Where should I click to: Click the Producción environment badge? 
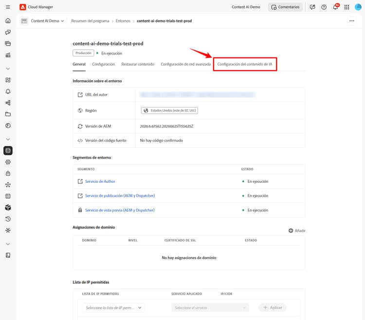(83, 53)
